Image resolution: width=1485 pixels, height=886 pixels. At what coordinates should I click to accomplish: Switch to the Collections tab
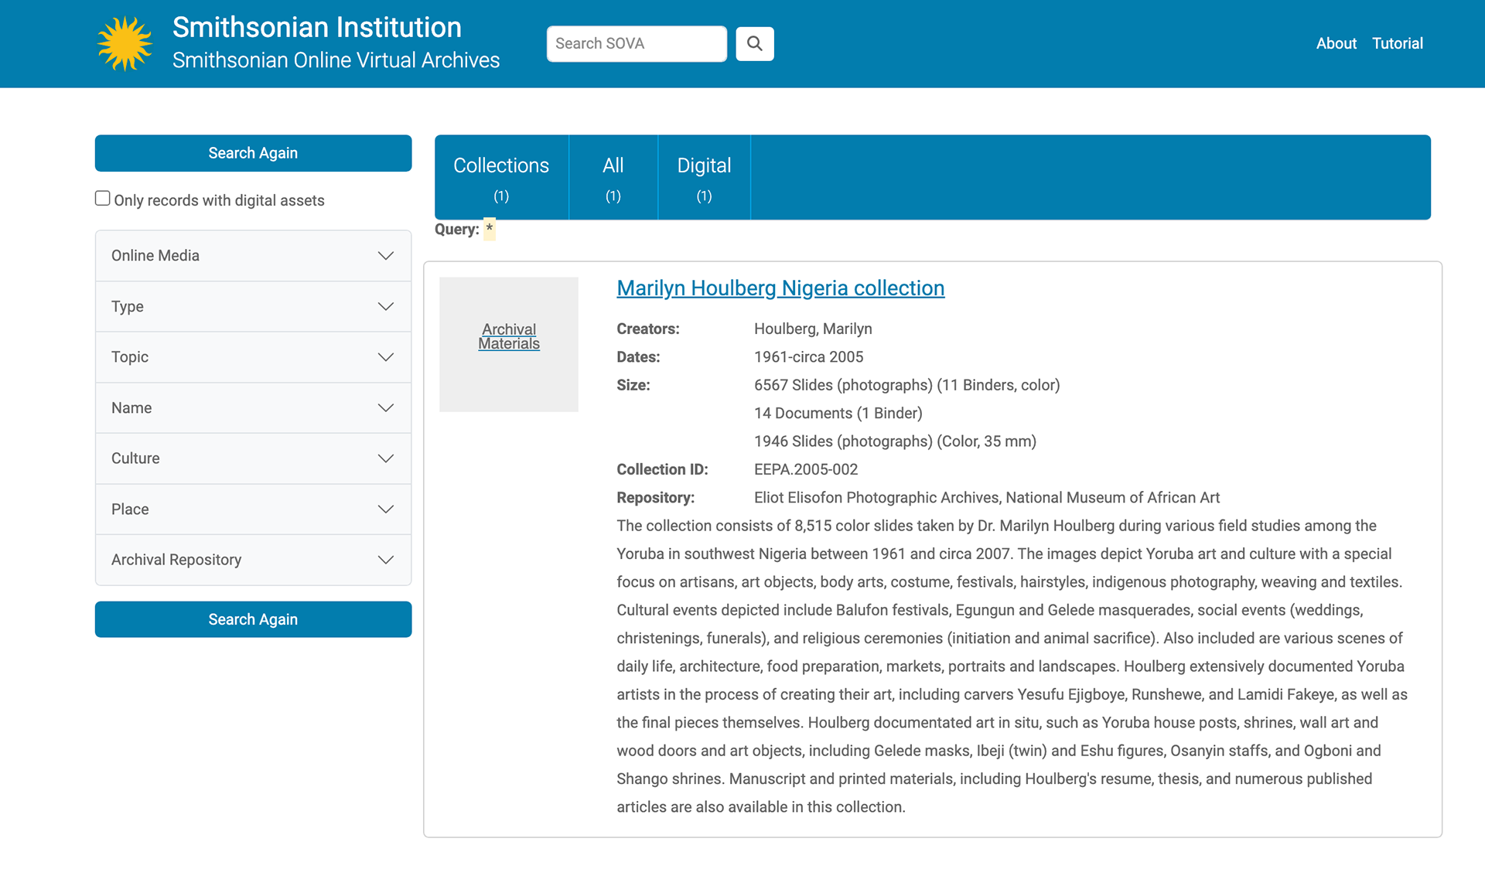tap(501, 177)
